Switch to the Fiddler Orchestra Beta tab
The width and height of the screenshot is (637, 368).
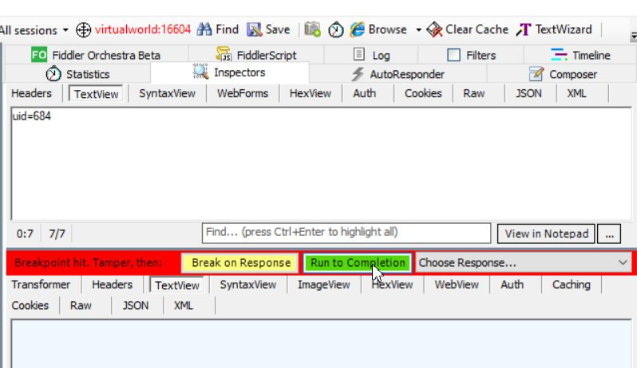point(96,55)
